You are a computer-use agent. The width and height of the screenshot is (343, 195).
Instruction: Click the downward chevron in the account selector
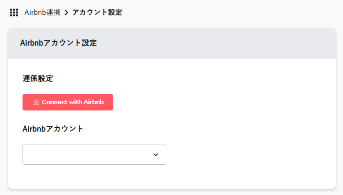point(155,155)
